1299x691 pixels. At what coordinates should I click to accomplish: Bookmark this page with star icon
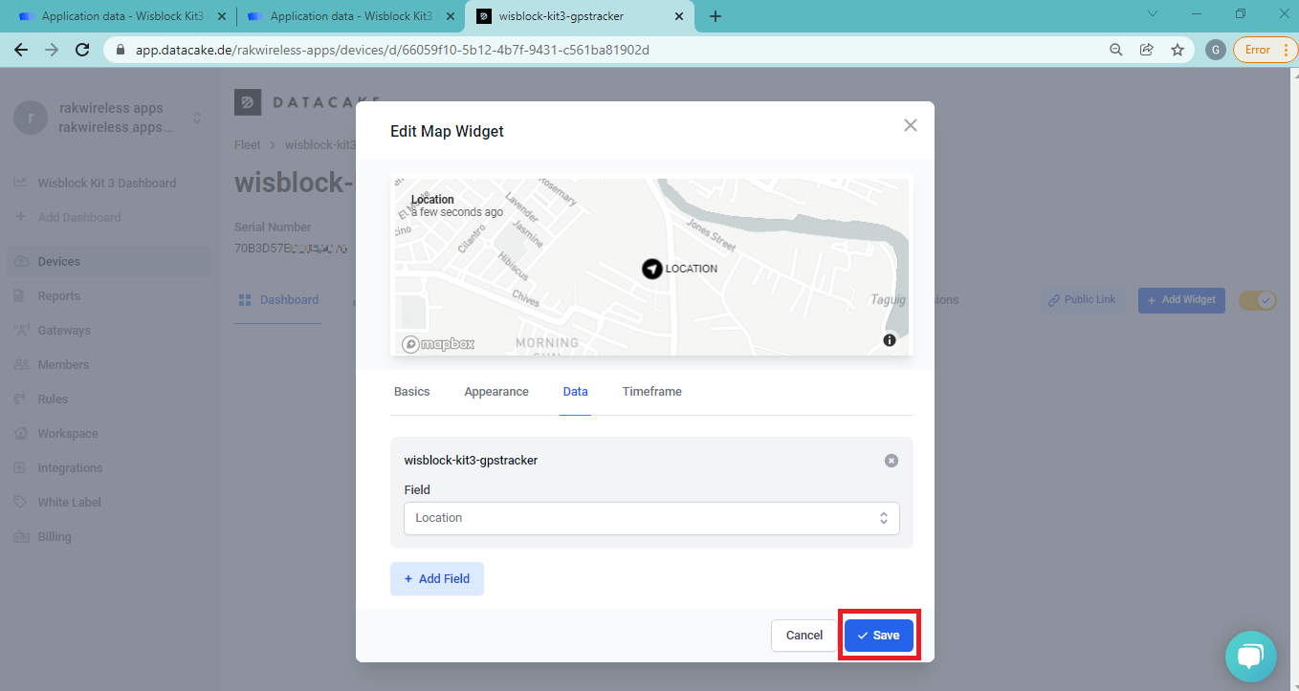pyautogui.click(x=1177, y=50)
